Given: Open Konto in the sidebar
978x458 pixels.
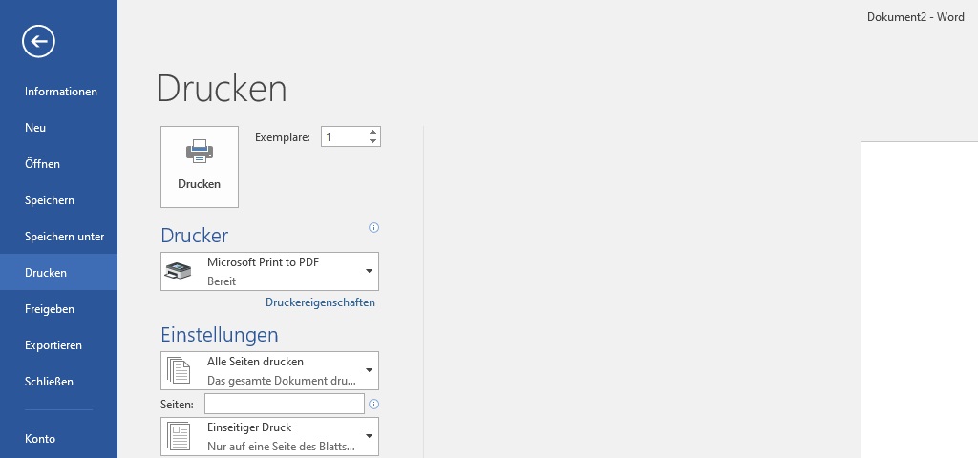Looking at the screenshot, I should pyautogui.click(x=40, y=439).
